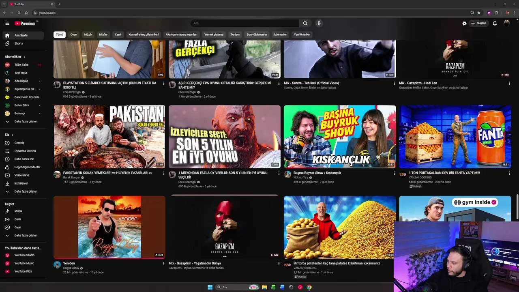Select the Mix'ler filter chip
This screenshot has width=519, height=292.
pos(103,34)
